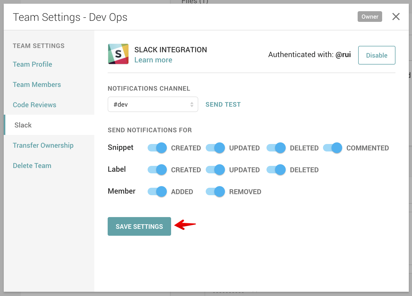Click the SEND NOTIFICATIONS FOR label

(150, 130)
